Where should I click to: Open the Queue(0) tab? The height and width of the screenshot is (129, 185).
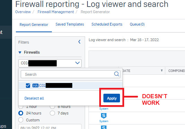(x=137, y=24)
